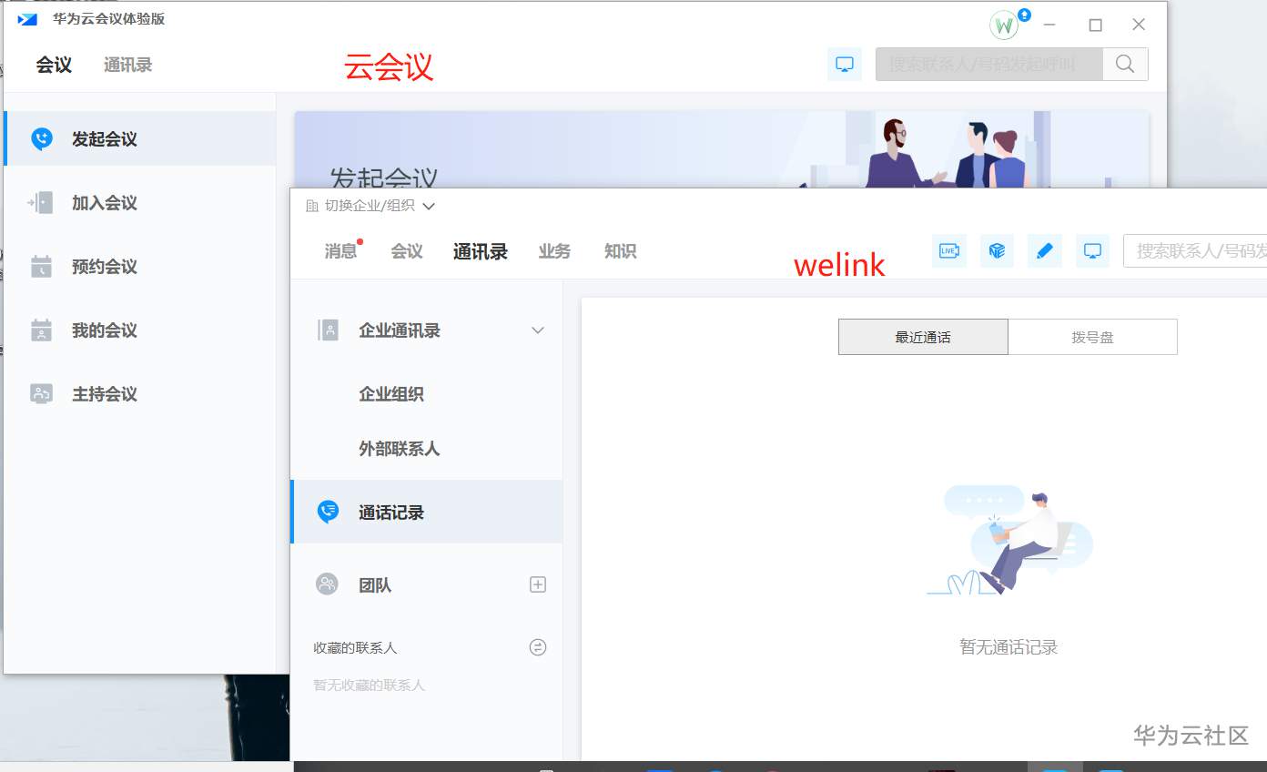The image size is (1267, 772).
Task: Open the 消息 tab in WeLink
Action: click(x=341, y=251)
